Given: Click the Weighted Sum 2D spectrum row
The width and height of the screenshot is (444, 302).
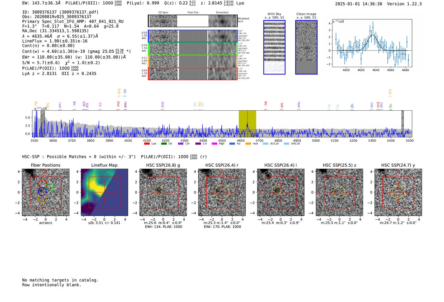Looking at the screenshot, I should (x=193, y=21).
